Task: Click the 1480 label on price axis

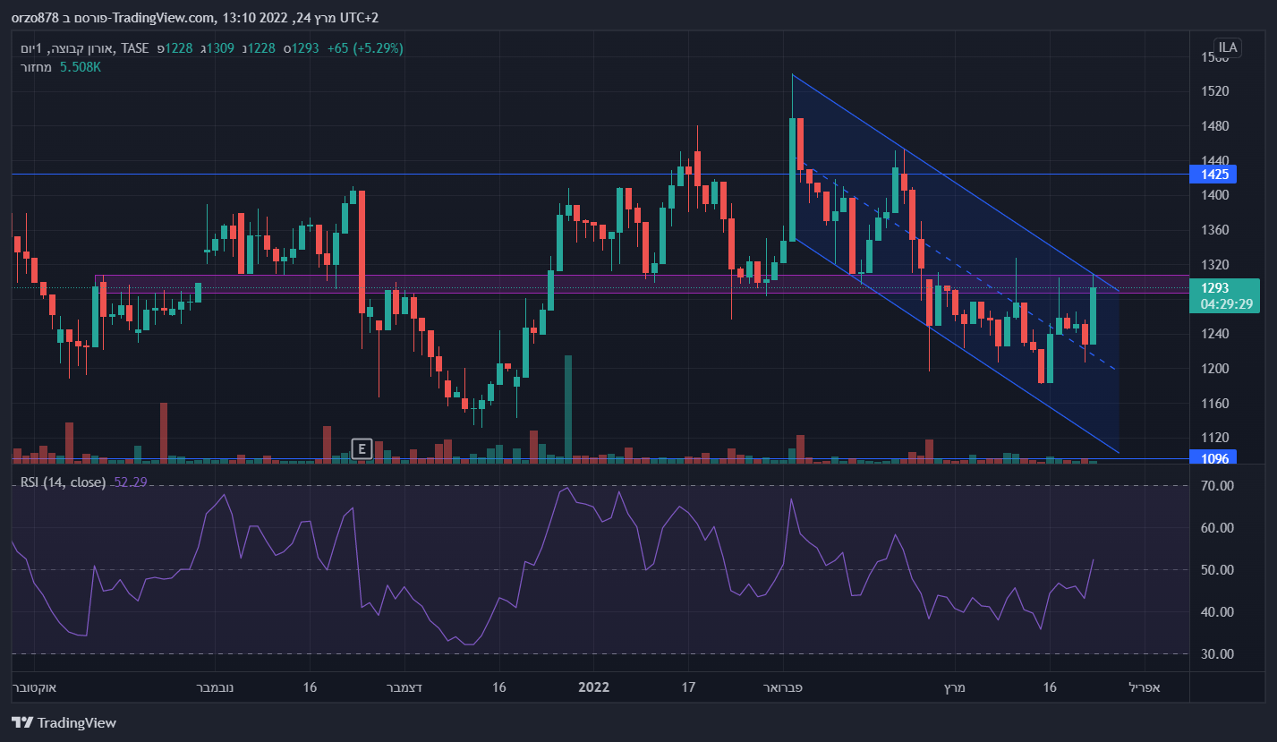Action: point(1213,125)
